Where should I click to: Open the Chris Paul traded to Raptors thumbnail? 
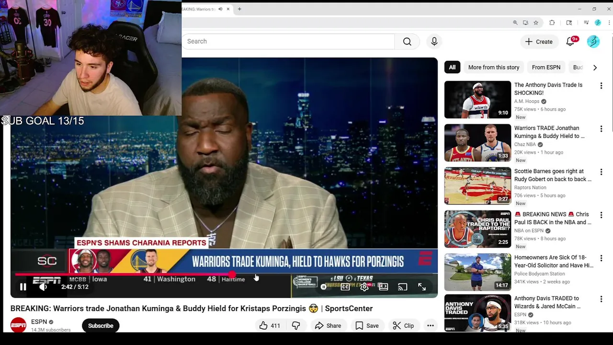click(477, 229)
